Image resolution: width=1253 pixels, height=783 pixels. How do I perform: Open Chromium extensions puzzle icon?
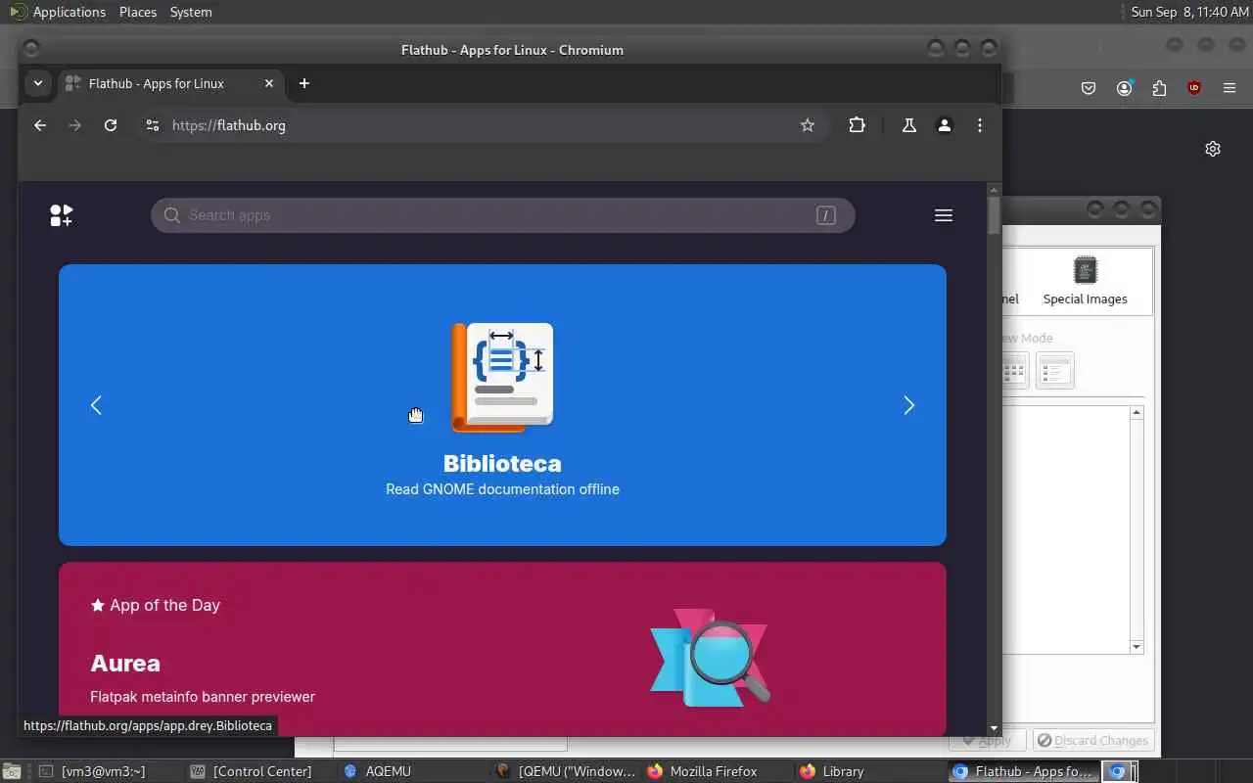coord(858,125)
